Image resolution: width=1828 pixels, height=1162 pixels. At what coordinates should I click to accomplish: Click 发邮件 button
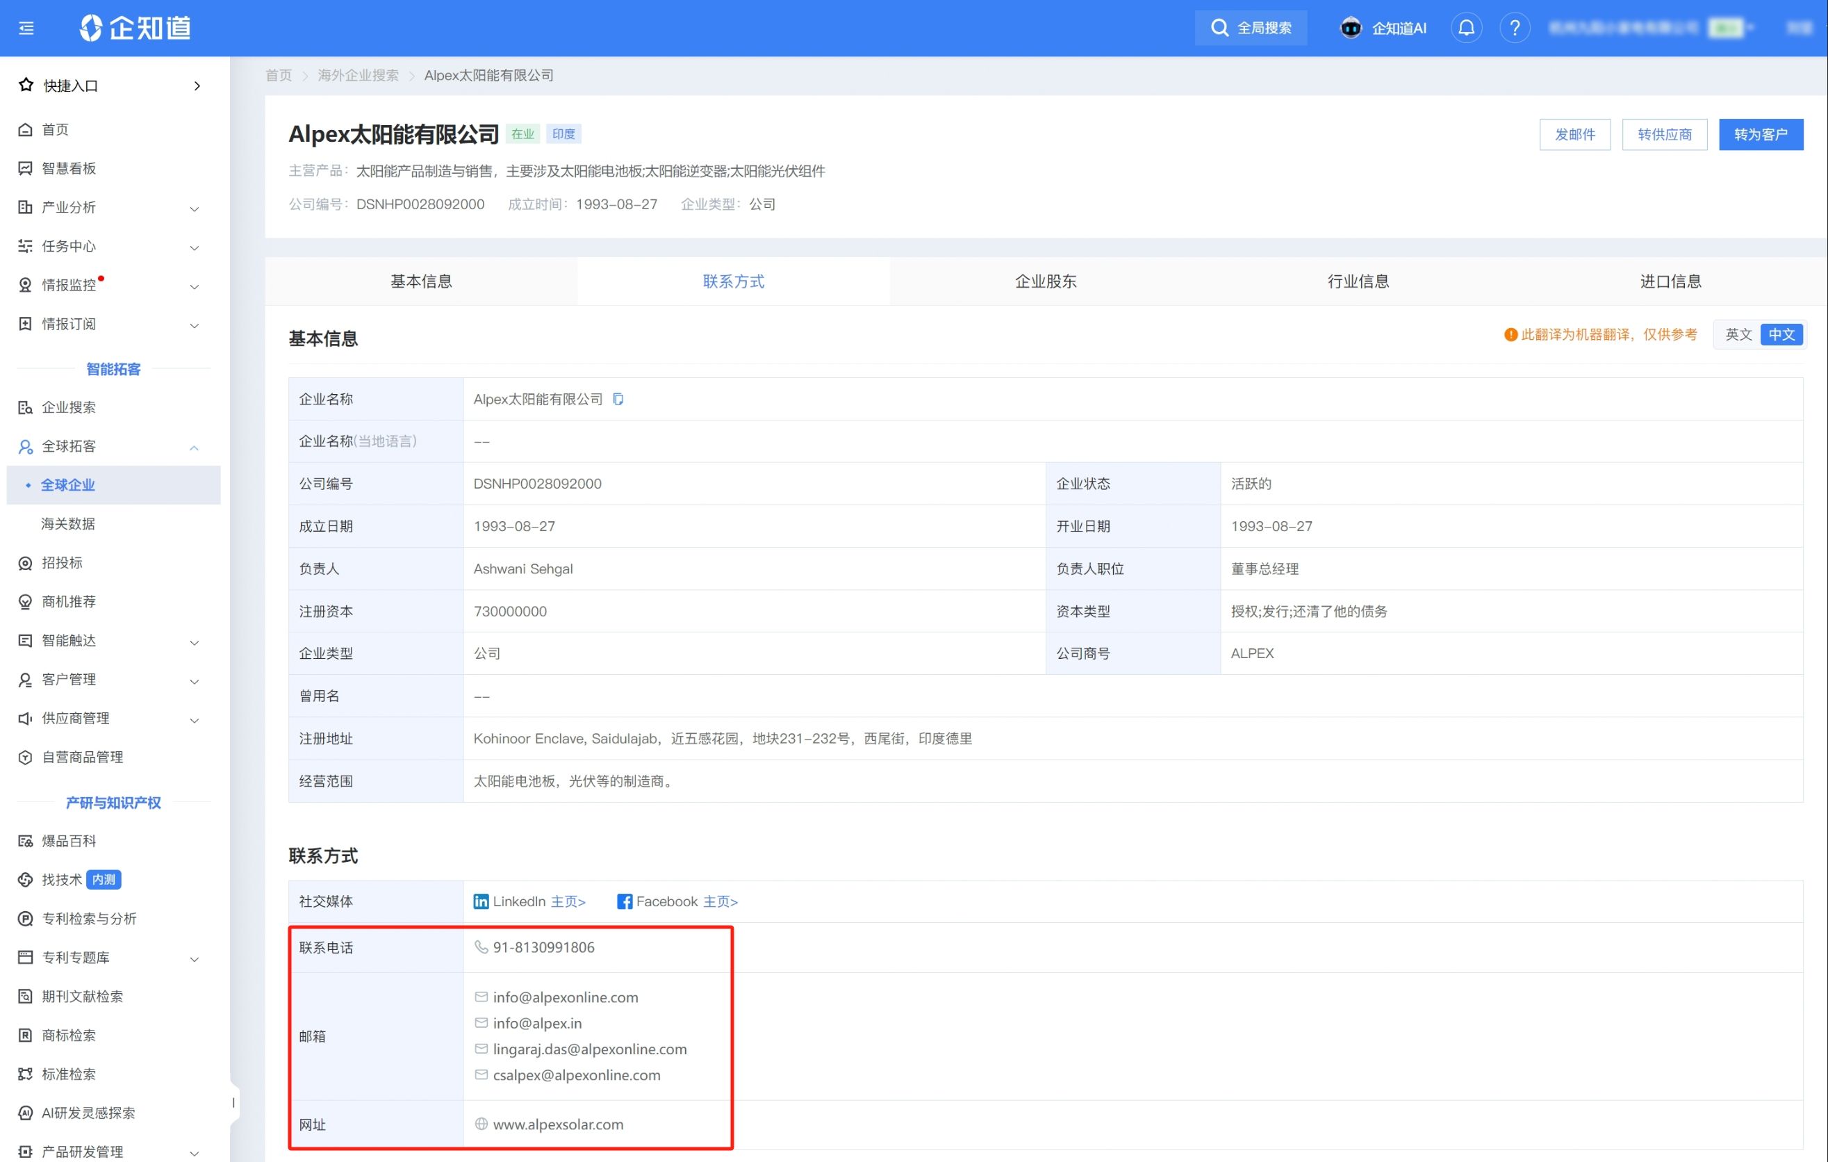[x=1574, y=134]
